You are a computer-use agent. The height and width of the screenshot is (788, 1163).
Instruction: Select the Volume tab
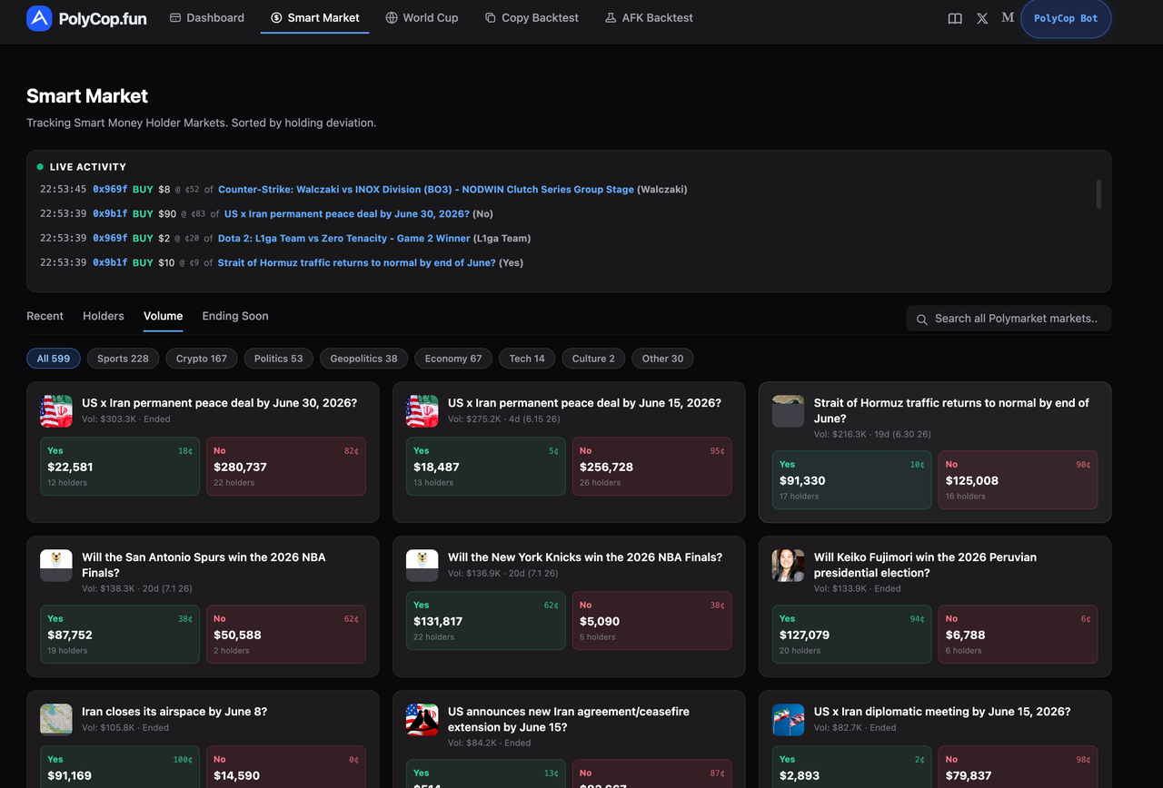[163, 316]
